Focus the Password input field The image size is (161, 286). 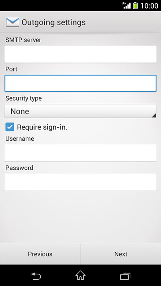tap(80, 182)
